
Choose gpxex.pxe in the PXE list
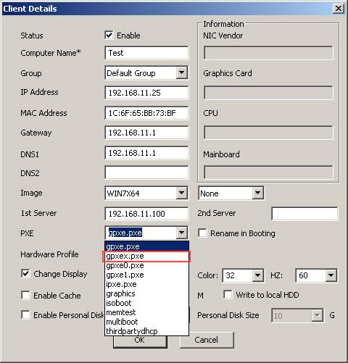146,256
